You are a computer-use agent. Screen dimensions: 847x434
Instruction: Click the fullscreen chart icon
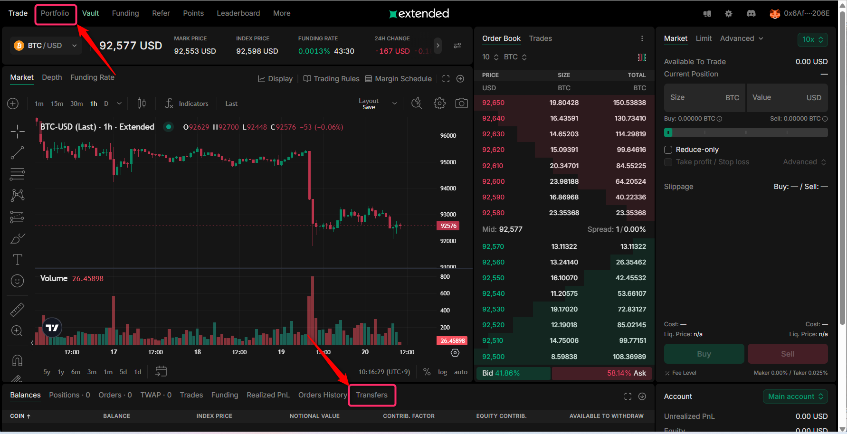point(446,79)
